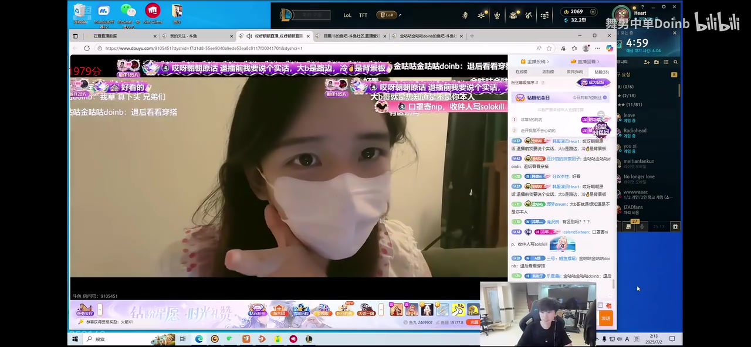751x347 pixels.
Task: Click the orange 发送 send button
Action: (x=605, y=318)
